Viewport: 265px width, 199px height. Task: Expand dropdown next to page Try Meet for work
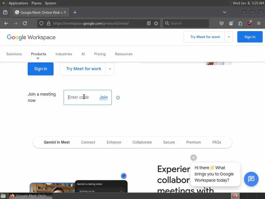click(110, 69)
